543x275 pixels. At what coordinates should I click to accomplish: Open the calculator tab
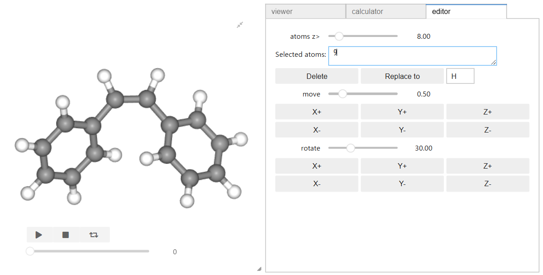point(385,11)
